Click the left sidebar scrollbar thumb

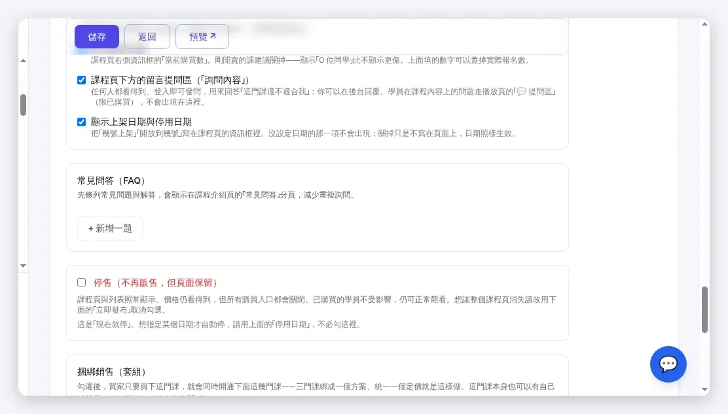coord(23,105)
